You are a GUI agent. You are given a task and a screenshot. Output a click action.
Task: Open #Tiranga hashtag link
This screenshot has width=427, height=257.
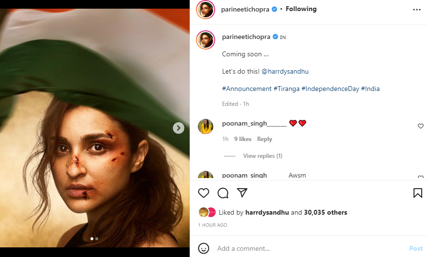click(286, 89)
